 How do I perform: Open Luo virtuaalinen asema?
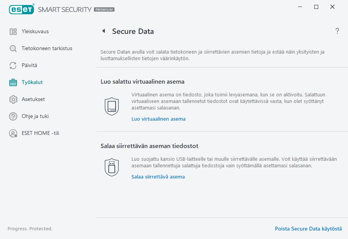point(158,119)
